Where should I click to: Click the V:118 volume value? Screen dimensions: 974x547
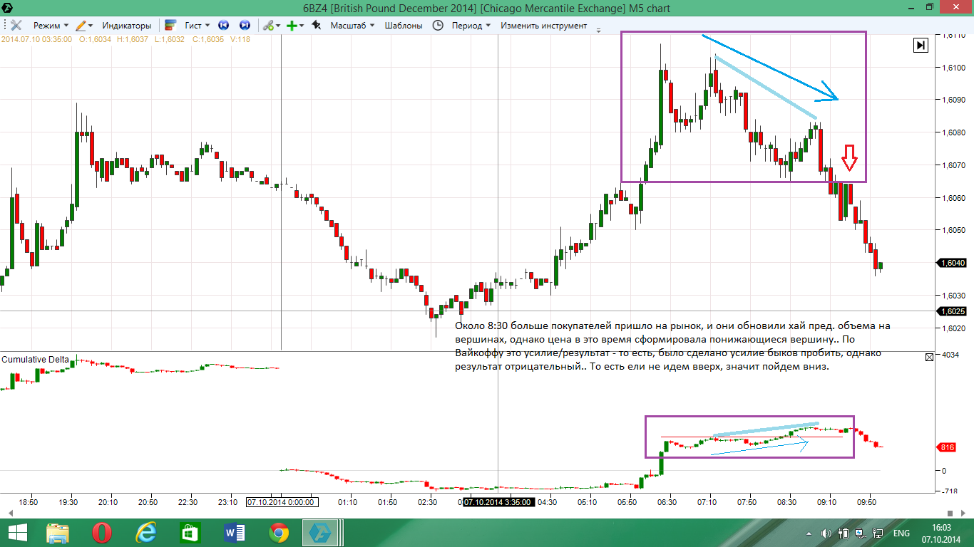(240, 39)
